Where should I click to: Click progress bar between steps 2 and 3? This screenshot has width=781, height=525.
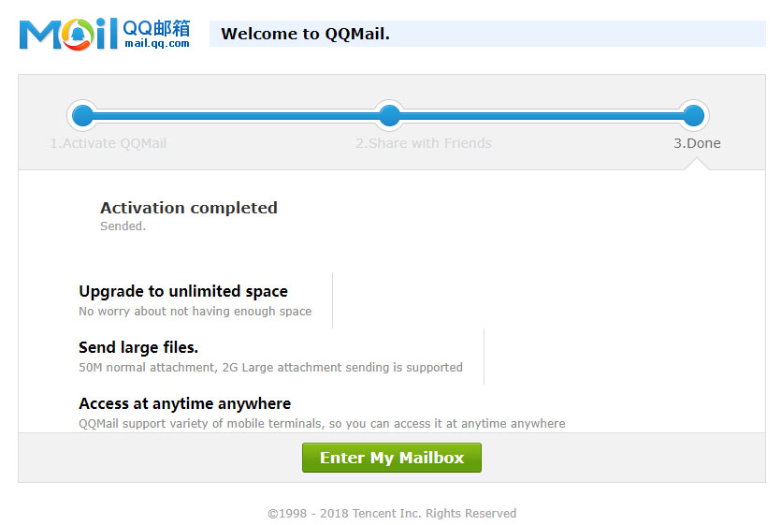click(x=541, y=115)
